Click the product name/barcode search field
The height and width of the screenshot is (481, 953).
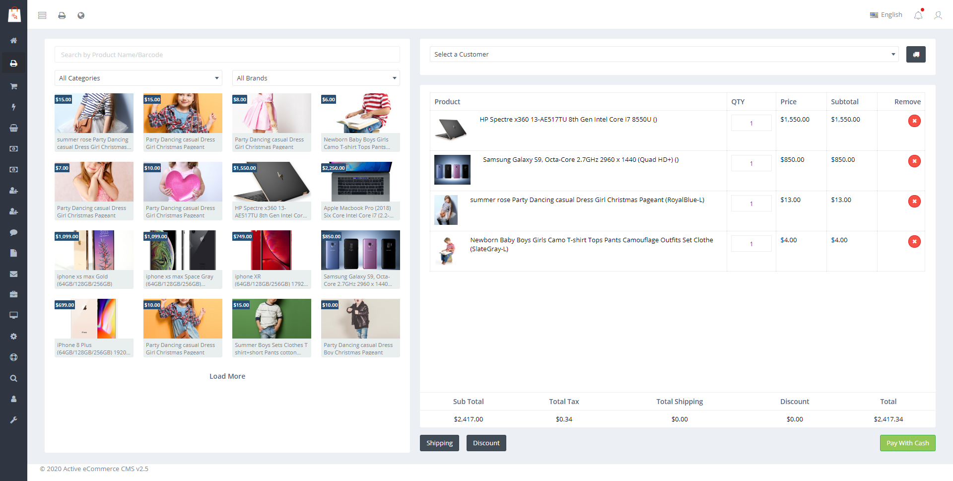227,55
